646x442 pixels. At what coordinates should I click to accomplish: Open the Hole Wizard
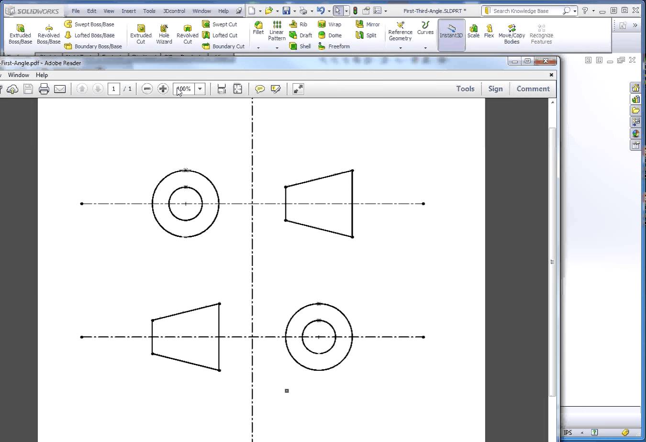click(164, 34)
